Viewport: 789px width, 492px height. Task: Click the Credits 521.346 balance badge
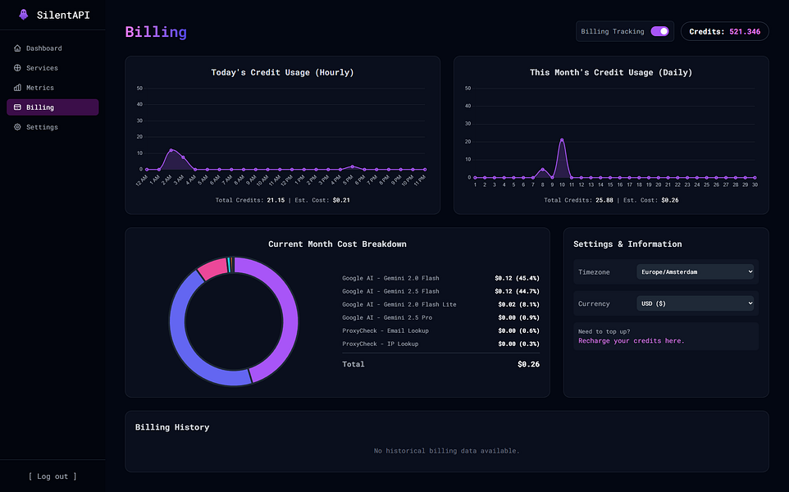[x=724, y=31]
